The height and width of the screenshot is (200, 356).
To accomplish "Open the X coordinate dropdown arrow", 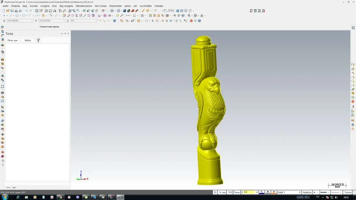I will (x=32, y=21).
